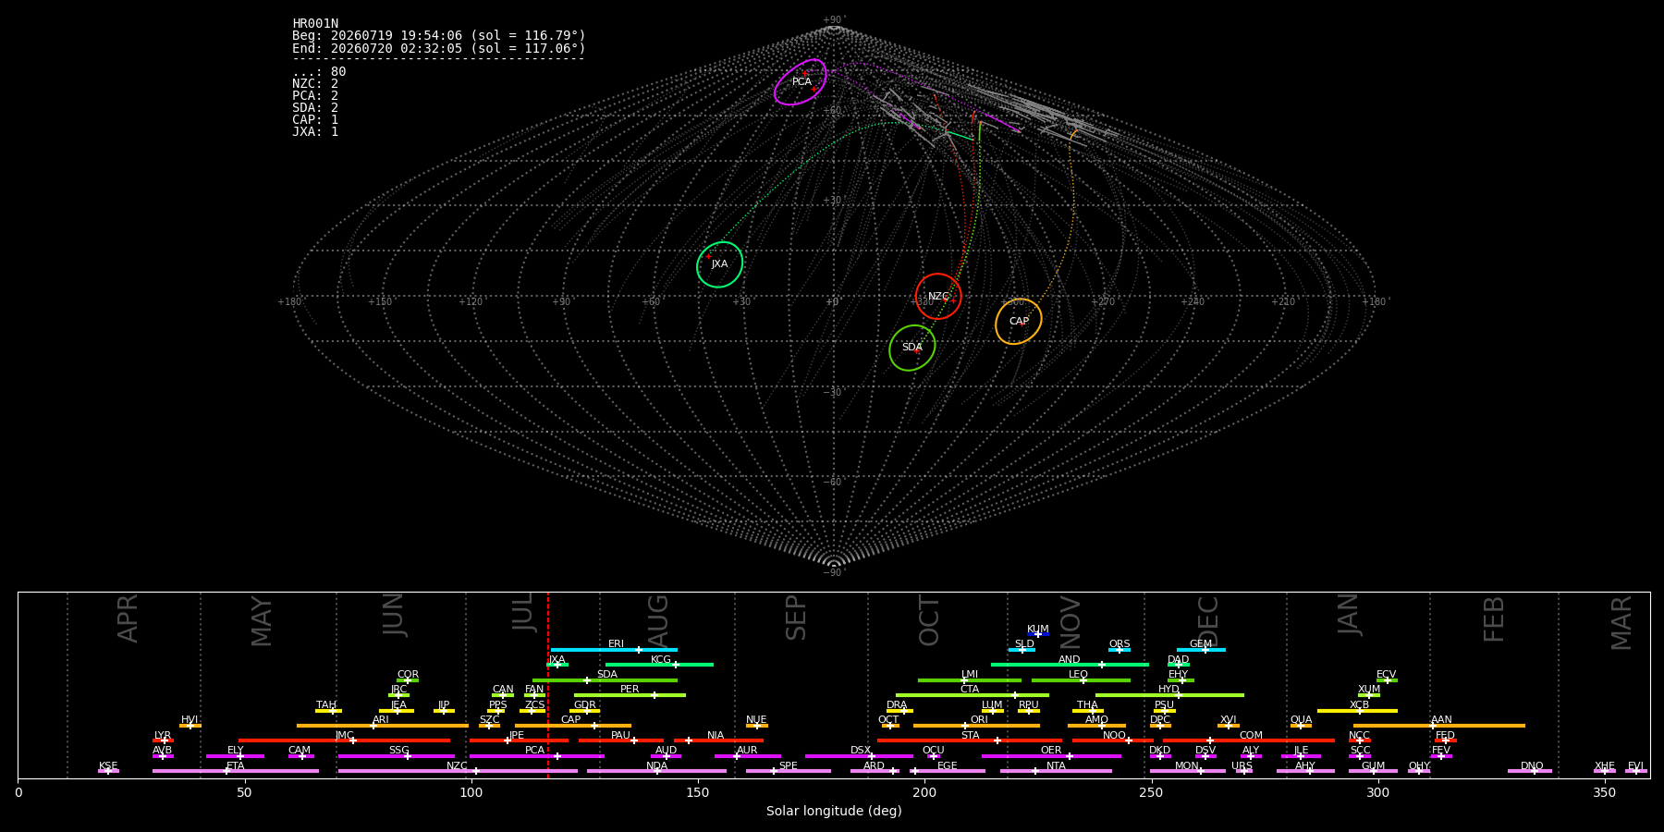This screenshot has height=832, width=1664.
Task: Select the 'Beg: 20260719 19:54:06' line
Action: (x=439, y=36)
